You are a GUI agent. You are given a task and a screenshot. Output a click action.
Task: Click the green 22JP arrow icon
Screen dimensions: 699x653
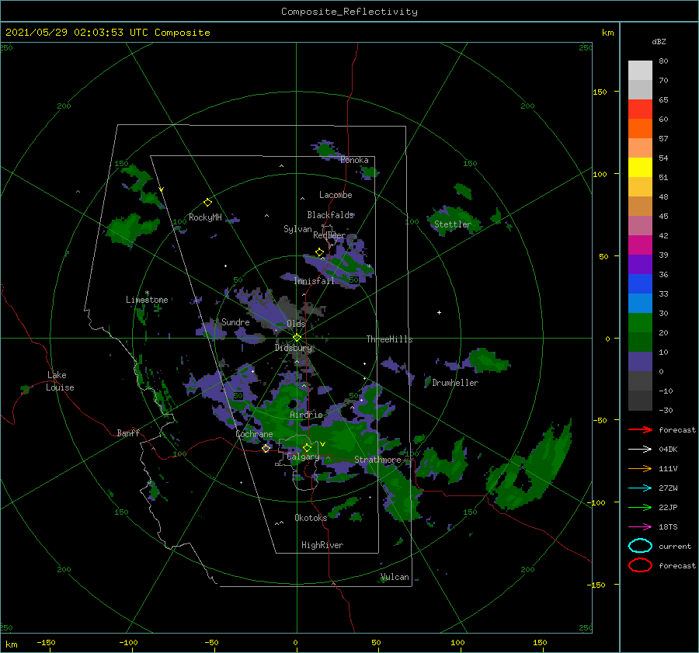pos(640,507)
